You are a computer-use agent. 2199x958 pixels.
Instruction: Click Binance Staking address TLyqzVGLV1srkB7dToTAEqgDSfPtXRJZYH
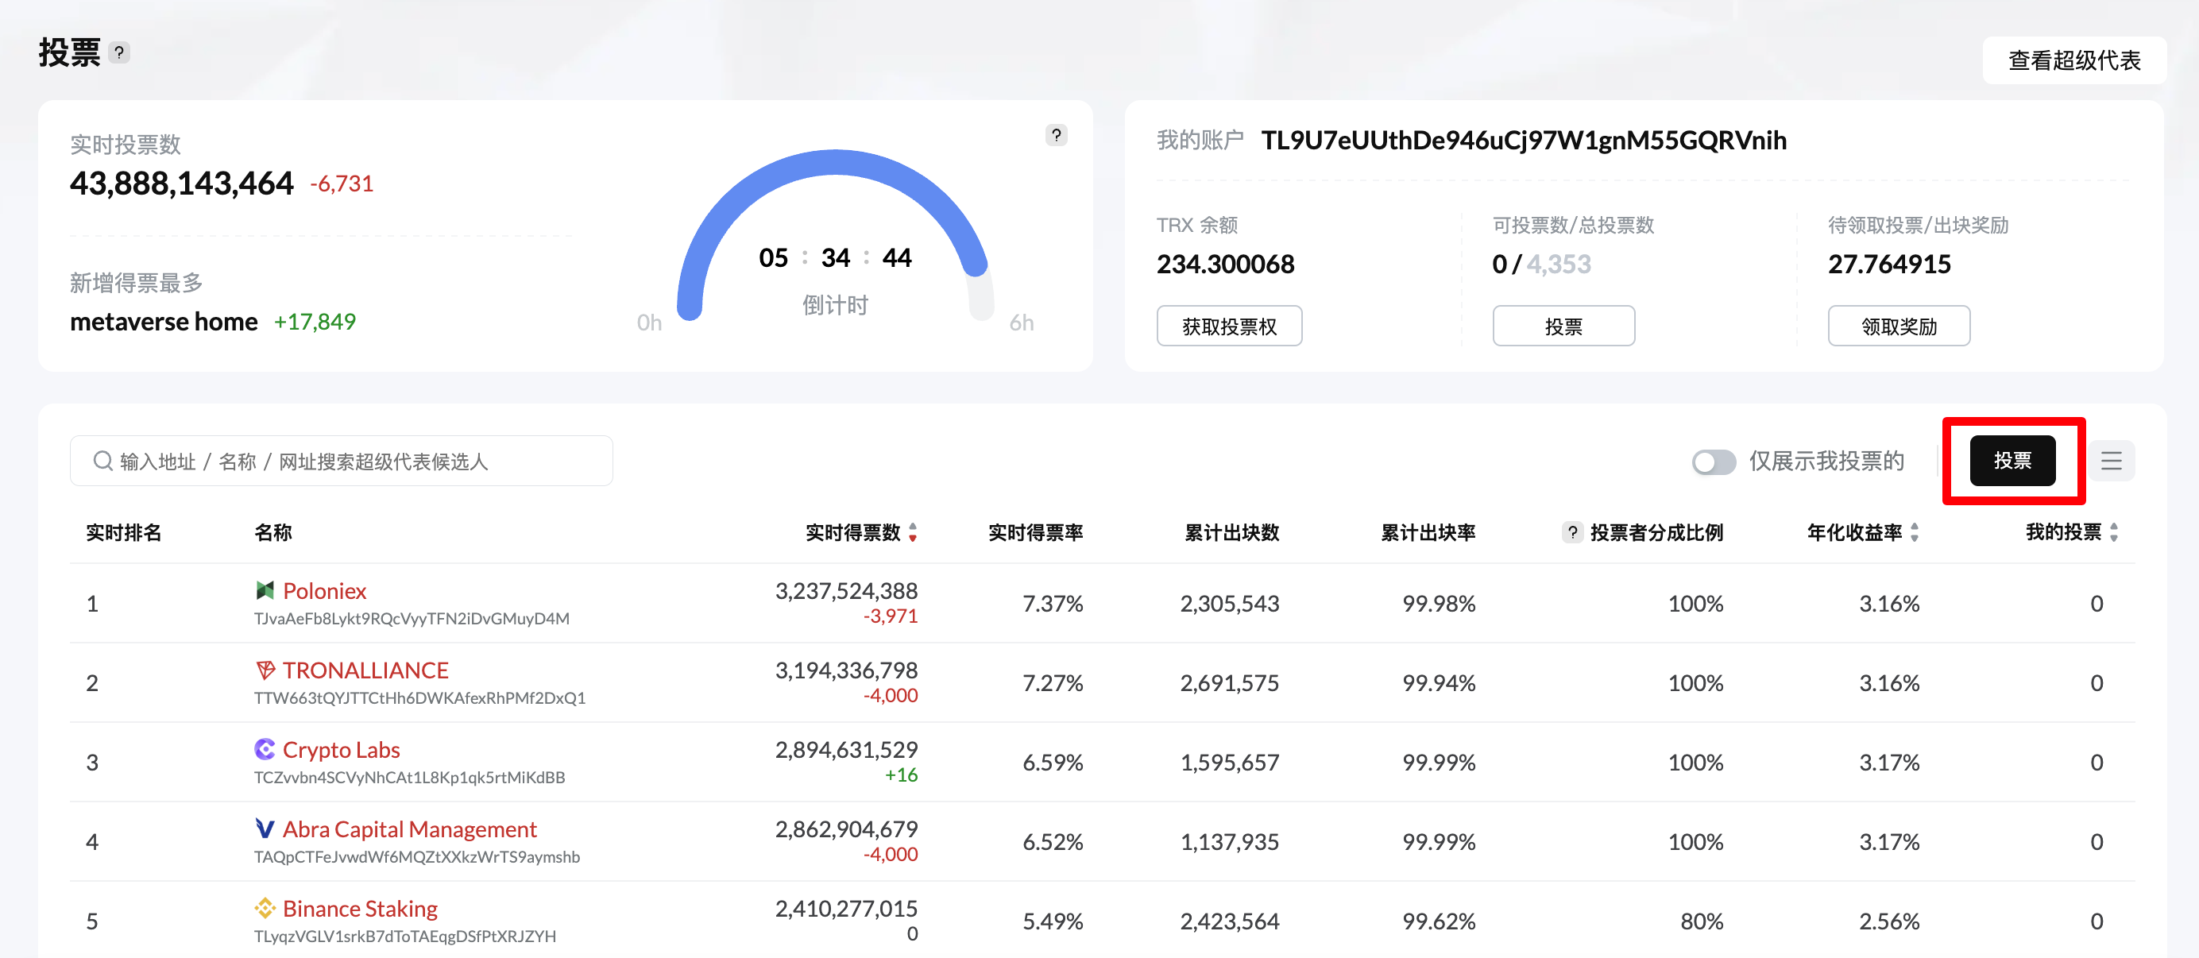click(x=404, y=937)
